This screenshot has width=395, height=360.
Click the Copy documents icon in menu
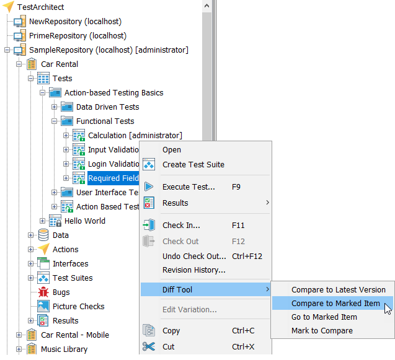pyautogui.click(x=149, y=330)
